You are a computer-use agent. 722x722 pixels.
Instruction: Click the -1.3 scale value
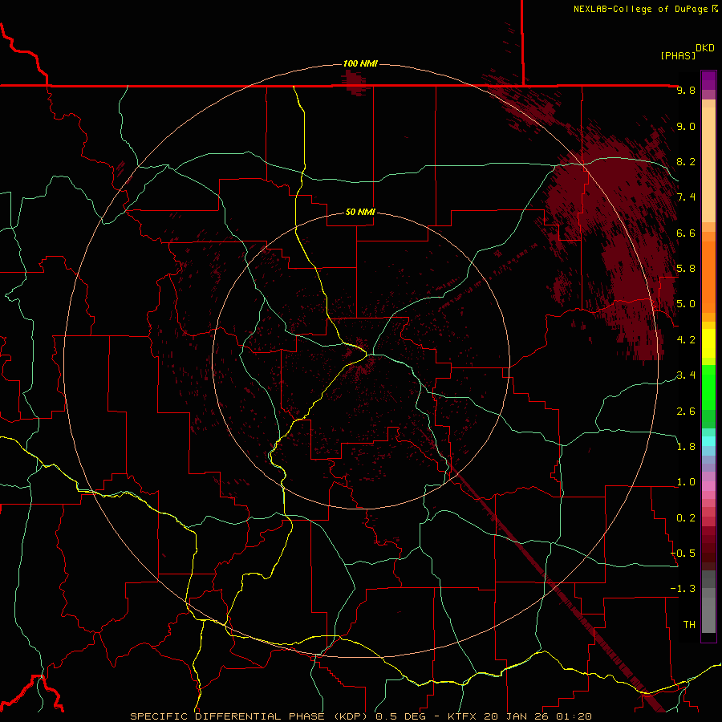click(x=683, y=589)
